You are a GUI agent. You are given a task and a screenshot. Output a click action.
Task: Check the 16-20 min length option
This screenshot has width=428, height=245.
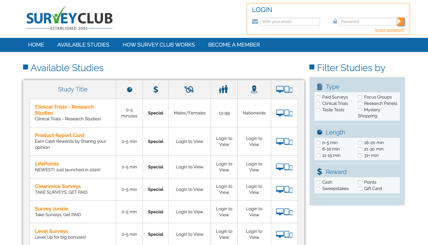(360, 143)
